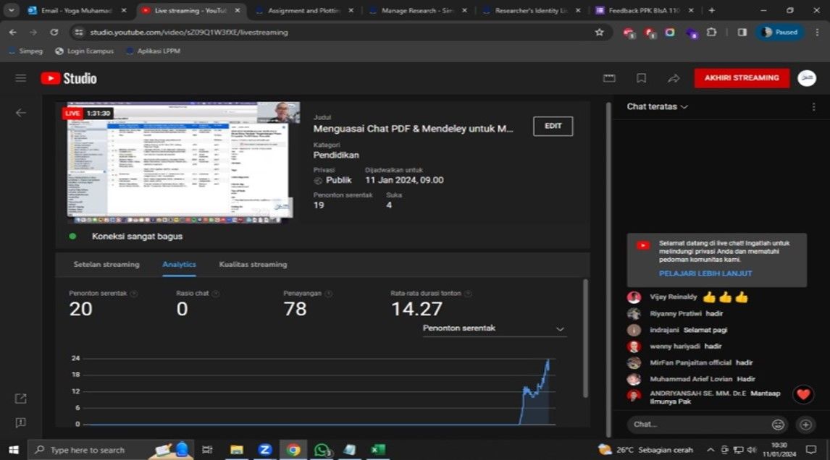Viewport: 830px width, 460px height.
Task: Expand the Chat teratas dropdown
Action: (x=657, y=107)
